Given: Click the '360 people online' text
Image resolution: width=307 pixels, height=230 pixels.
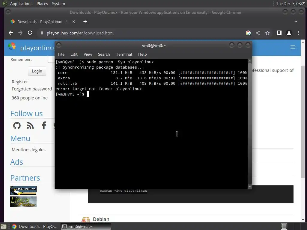Looking at the screenshot, I should pyautogui.click(x=30, y=98).
